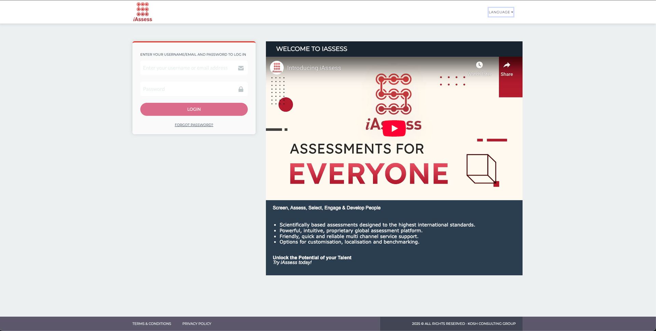Focus the username or email field
The width and height of the screenshot is (656, 331).
(194, 68)
